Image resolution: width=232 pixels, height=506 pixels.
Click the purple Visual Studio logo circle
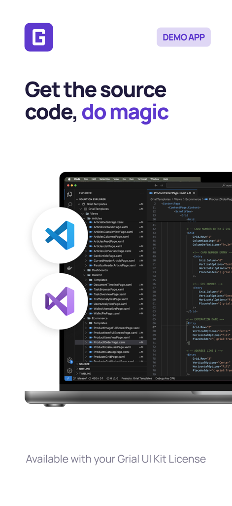60,301
